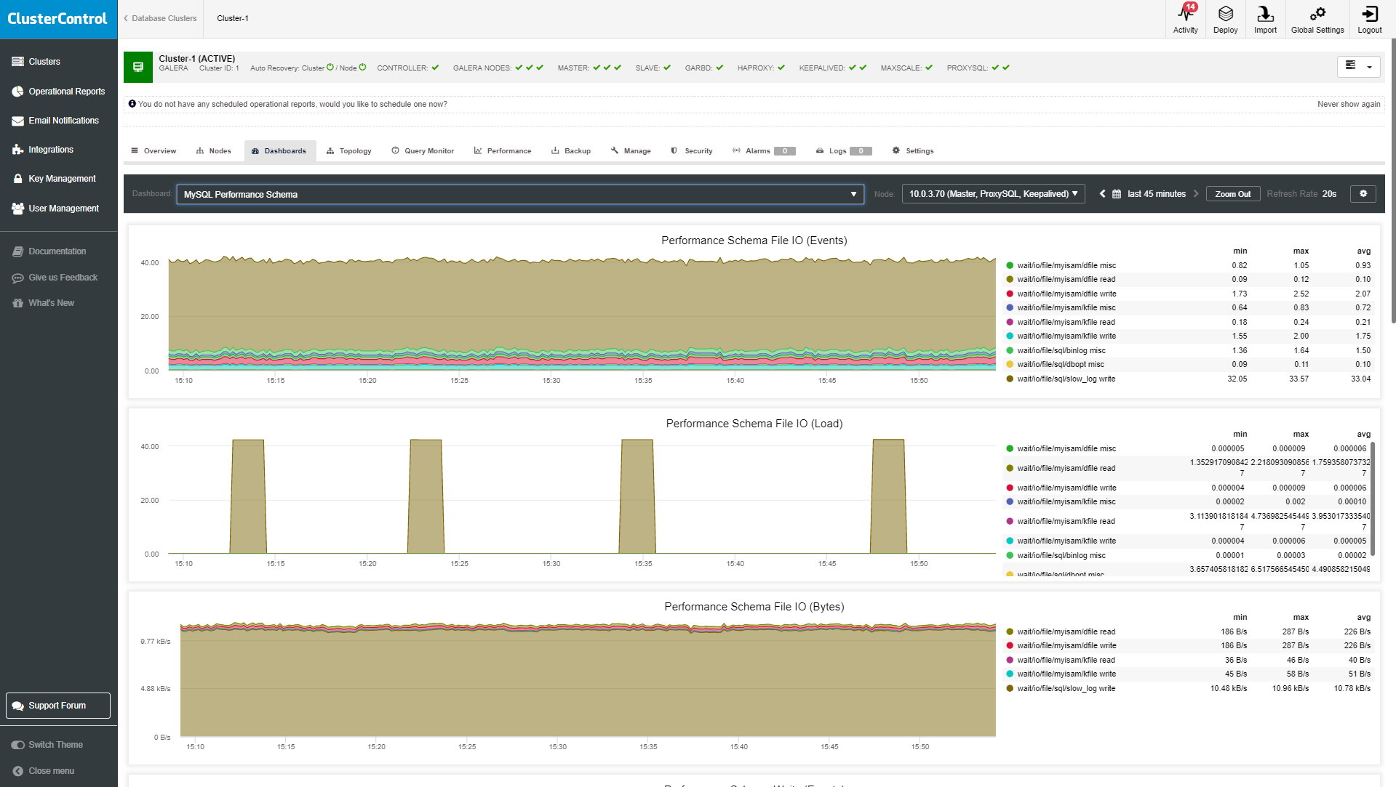
Task: Click the page vertical scrollbar
Action: pyautogui.click(x=1393, y=182)
